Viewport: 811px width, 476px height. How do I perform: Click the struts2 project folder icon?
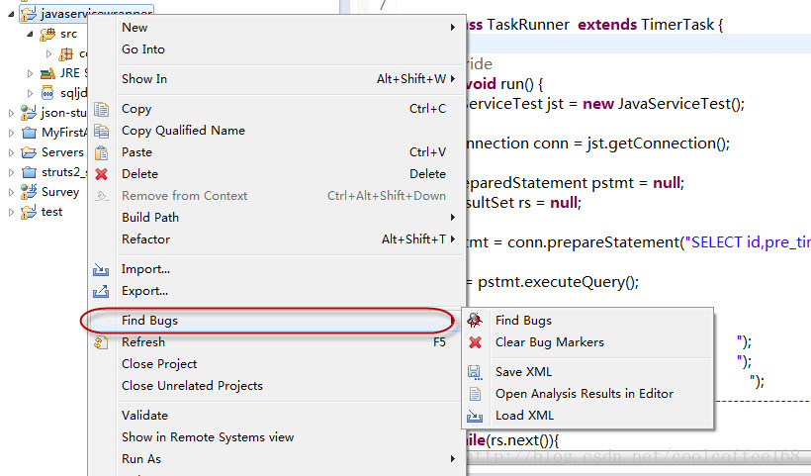coord(29,172)
